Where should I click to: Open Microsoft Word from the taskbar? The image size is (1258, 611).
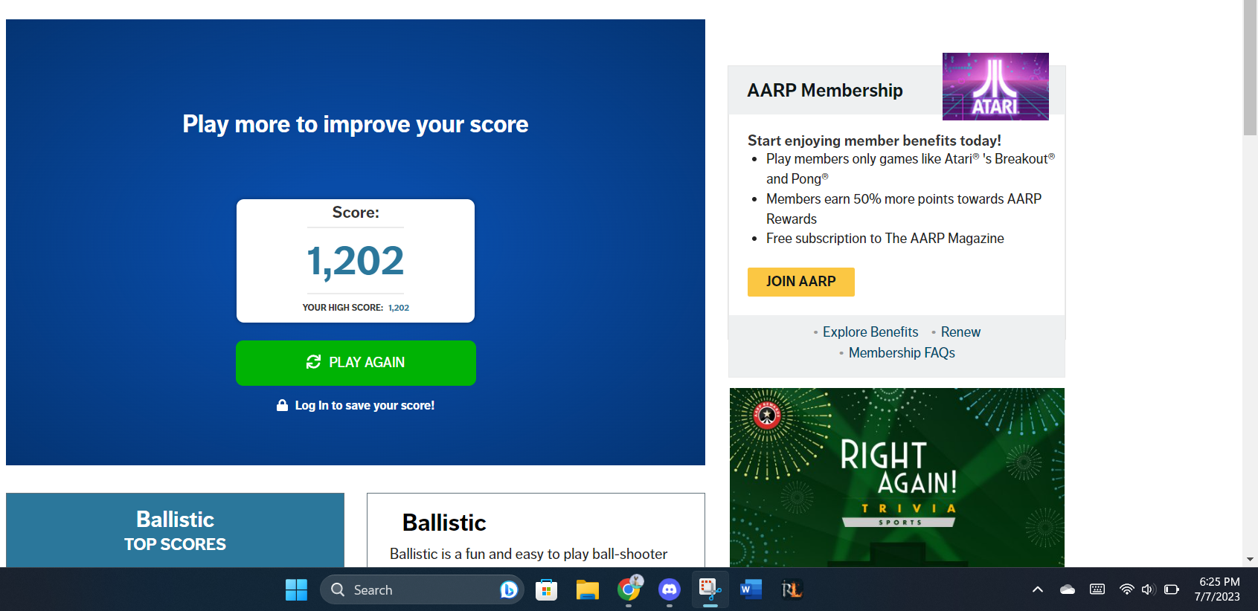(751, 589)
